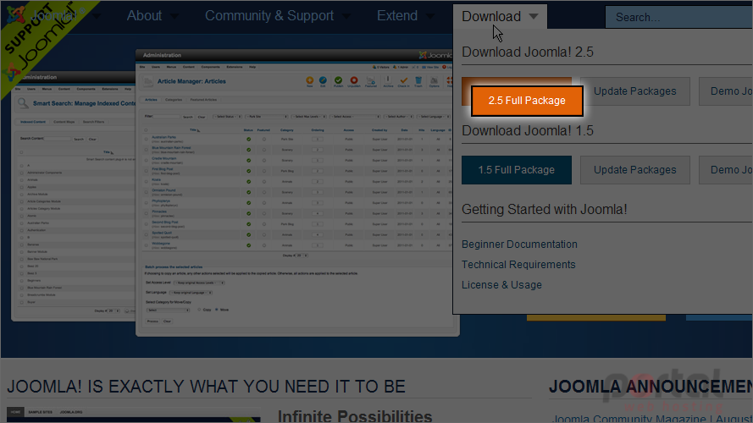The width and height of the screenshot is (753, 423).
Task: Click the 1.5 Full Package button
Action: pos(516,170)
